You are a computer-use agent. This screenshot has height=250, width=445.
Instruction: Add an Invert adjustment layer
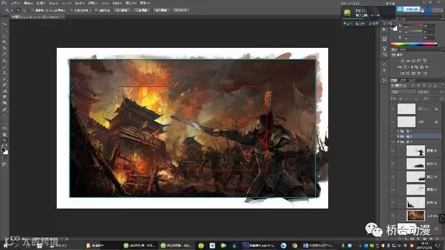(x=402, y=73)
